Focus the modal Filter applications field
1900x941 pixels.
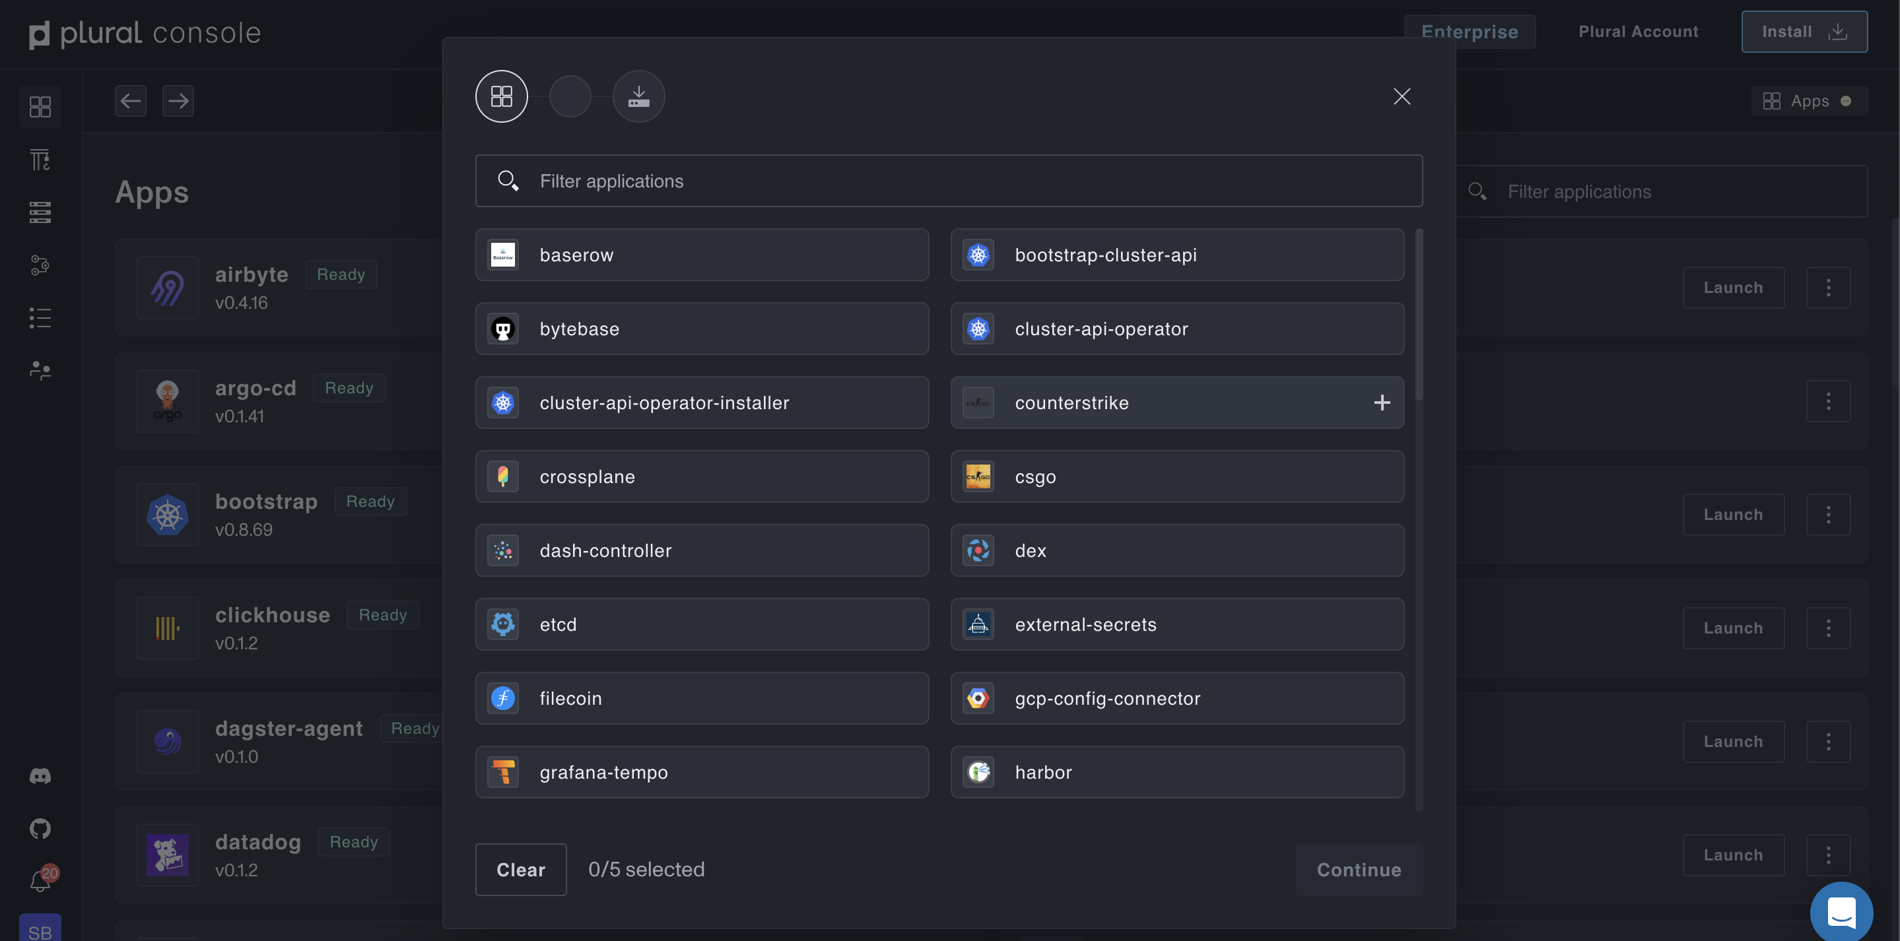pyautogui.click(x=949, y=181)
